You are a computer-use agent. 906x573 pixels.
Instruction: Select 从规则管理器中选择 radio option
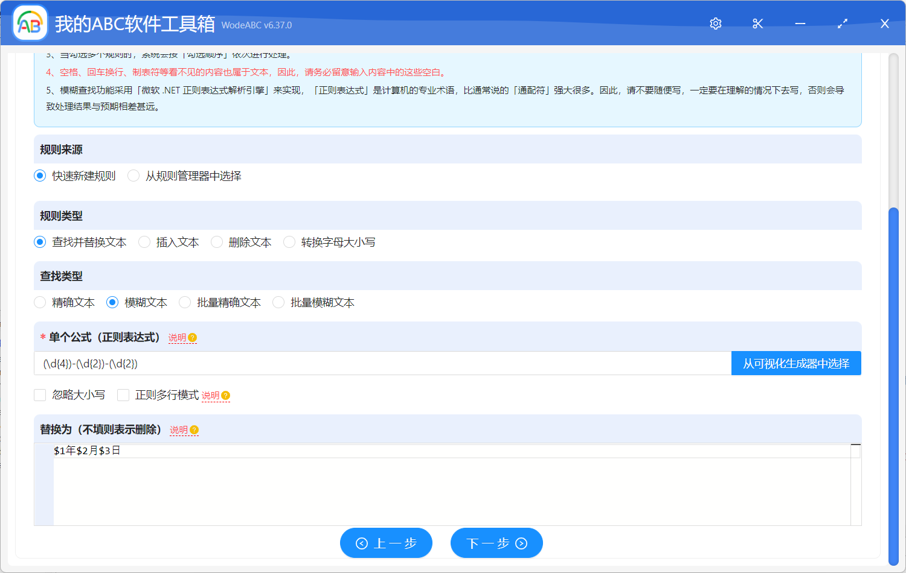134,176
